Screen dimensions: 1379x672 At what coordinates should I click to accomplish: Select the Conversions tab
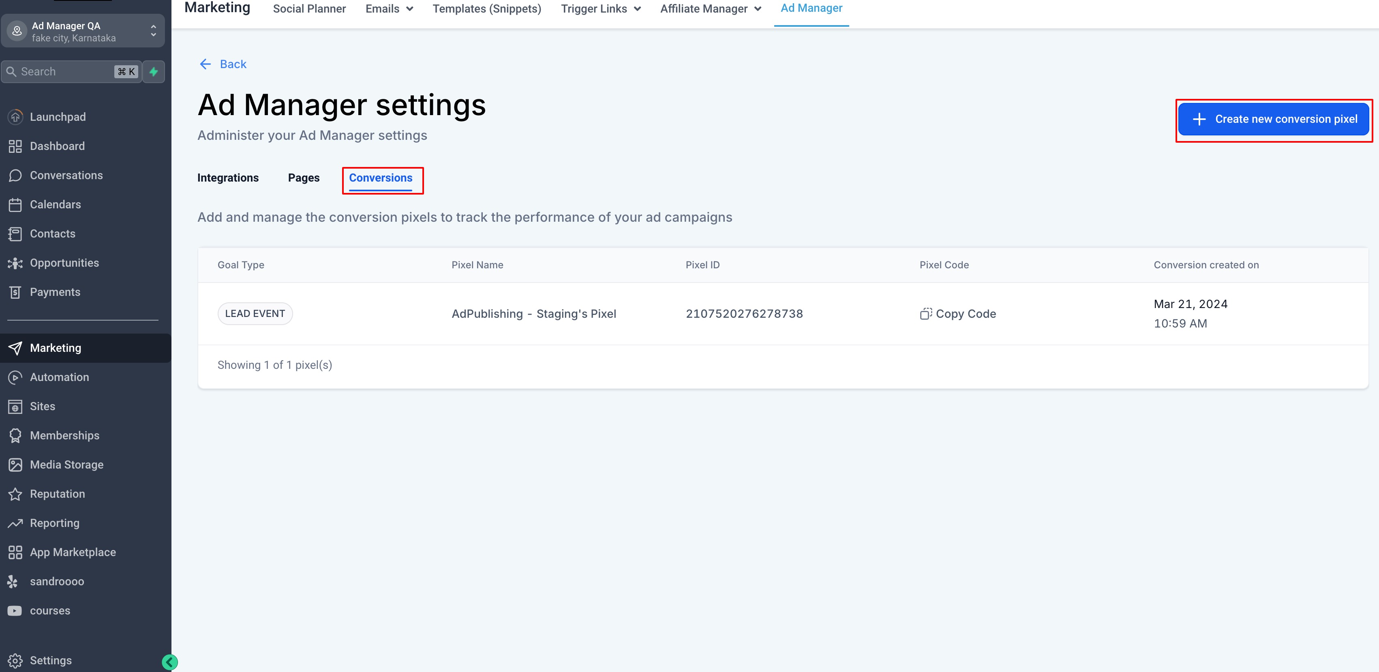point(381,178)
